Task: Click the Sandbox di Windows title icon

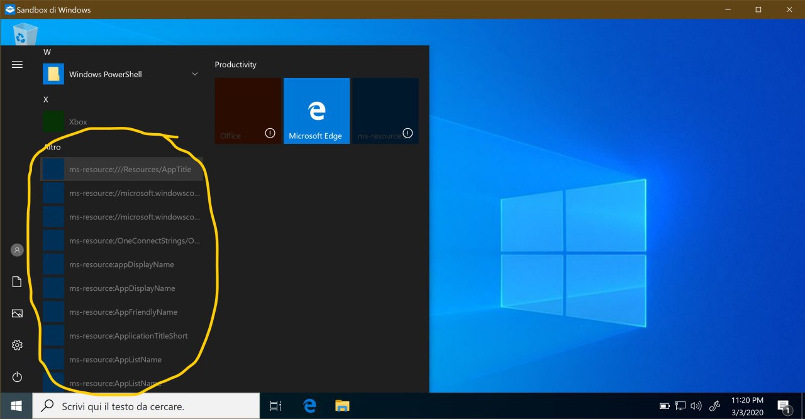Action: (9, 9)
